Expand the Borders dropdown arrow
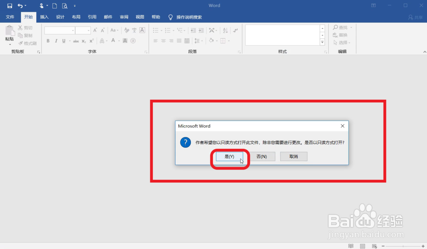The image size is (427, 249). 229,41
